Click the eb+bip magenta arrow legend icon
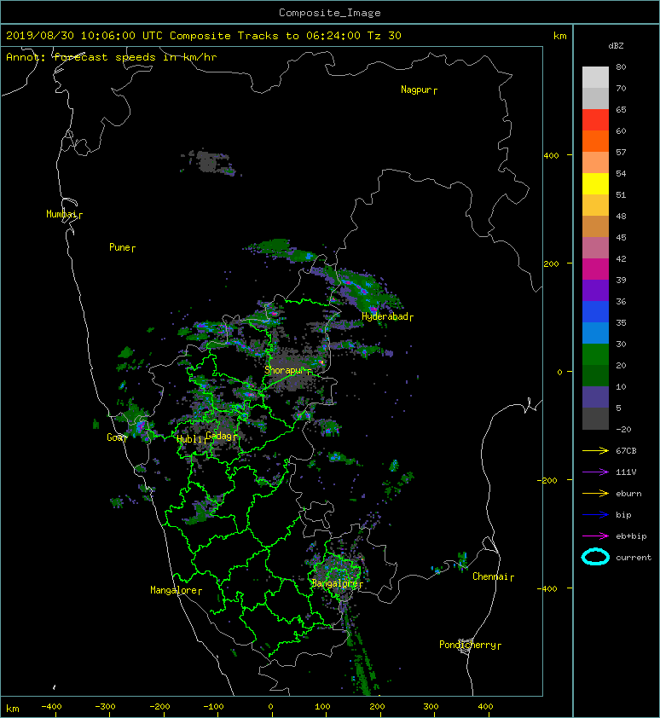 595,536
